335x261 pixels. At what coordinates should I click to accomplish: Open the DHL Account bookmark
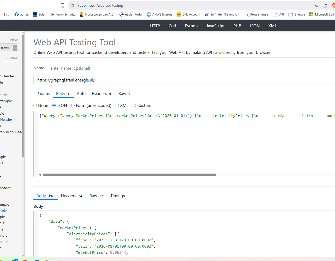pos(188,14)
